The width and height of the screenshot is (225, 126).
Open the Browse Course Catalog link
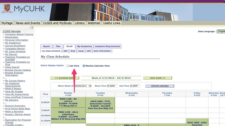tap(18, 70)
